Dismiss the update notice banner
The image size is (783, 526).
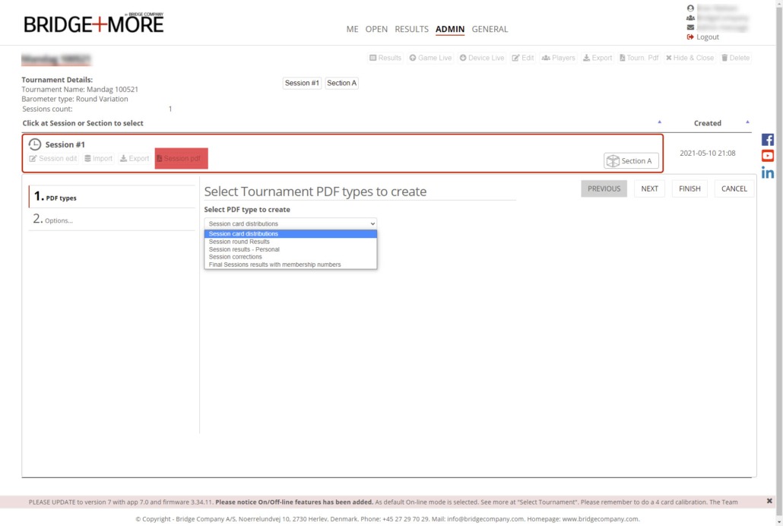pyautogui.click(x=769, y=502)
